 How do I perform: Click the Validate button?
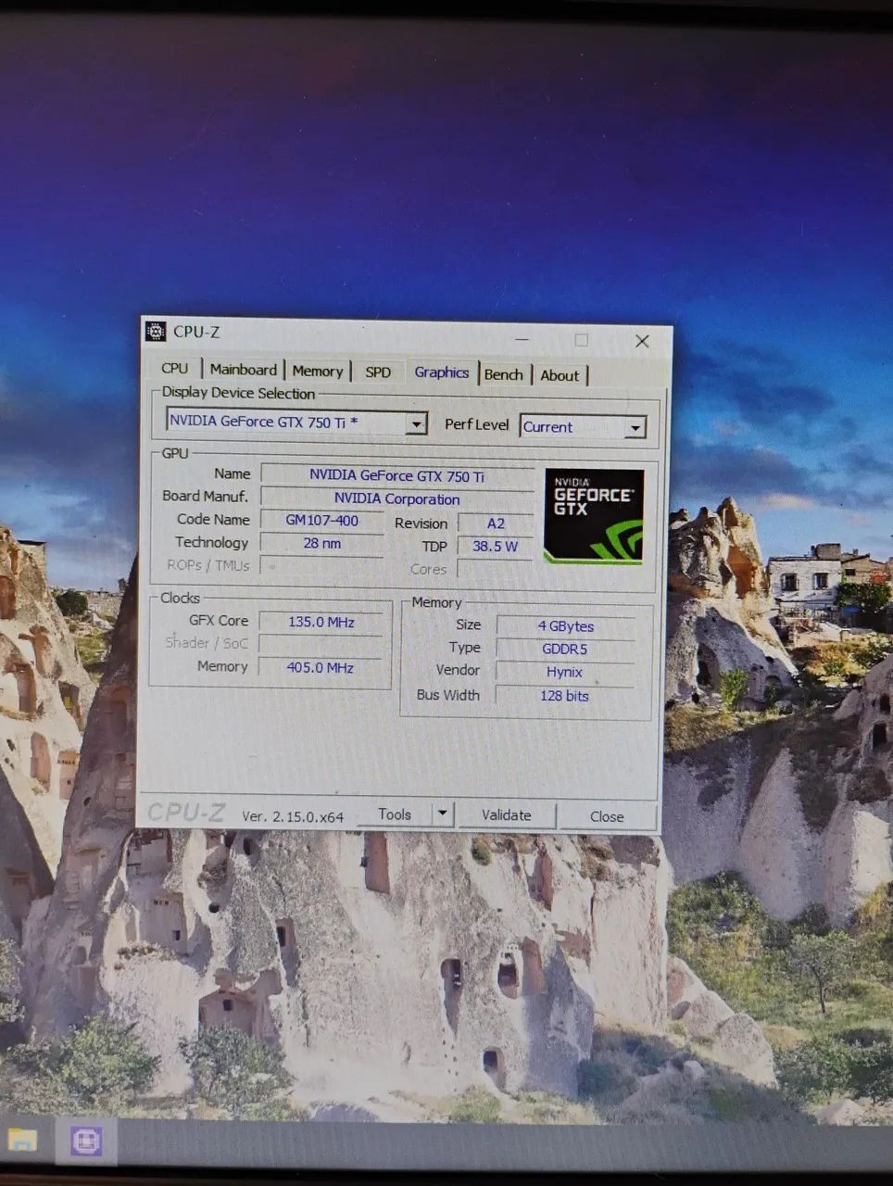click(x=507, y=815)
